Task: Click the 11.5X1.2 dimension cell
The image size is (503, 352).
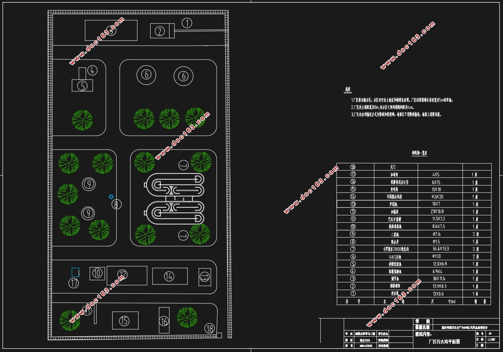Action: point(440,219)
